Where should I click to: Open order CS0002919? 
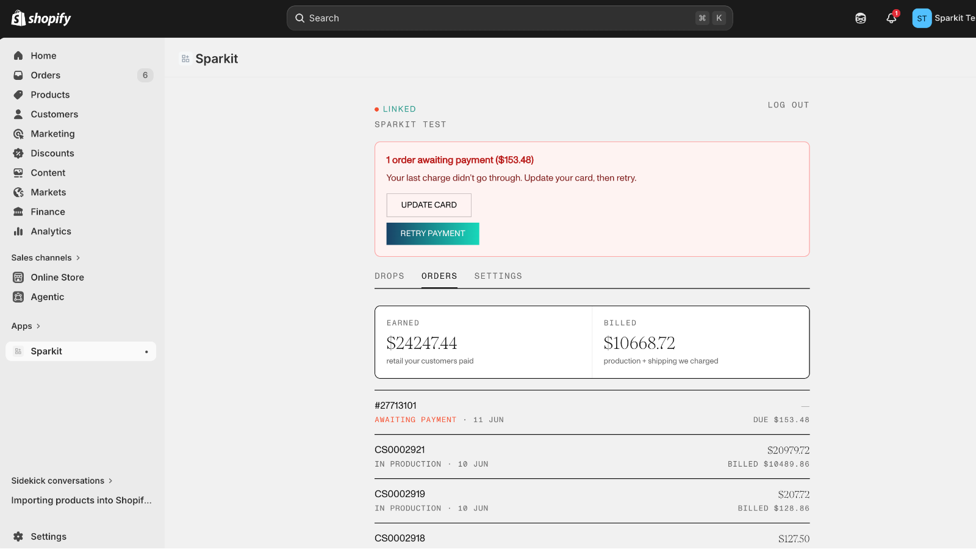point(592,501)
